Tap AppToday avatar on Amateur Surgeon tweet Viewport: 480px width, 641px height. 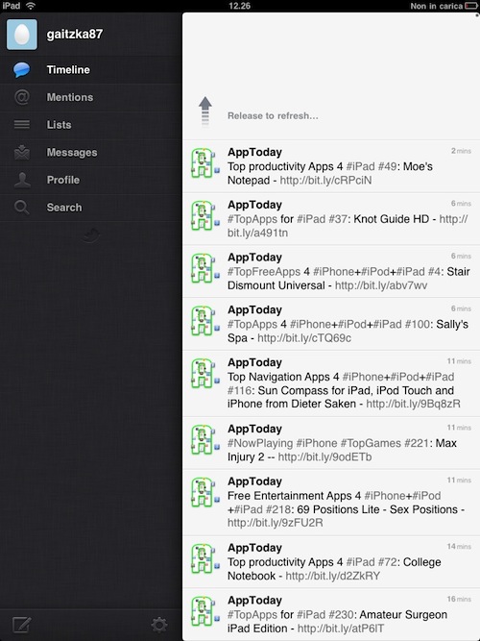coord(205,611)
